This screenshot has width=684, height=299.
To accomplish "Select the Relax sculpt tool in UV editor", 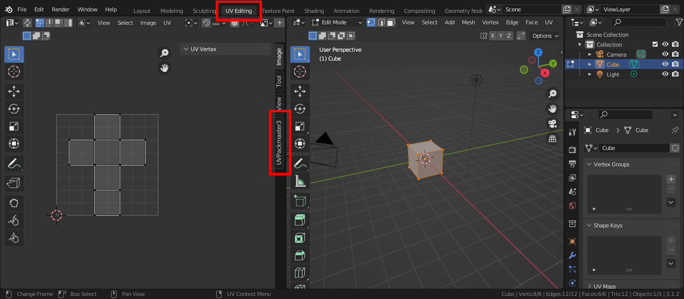I will (x=14, y=220).
